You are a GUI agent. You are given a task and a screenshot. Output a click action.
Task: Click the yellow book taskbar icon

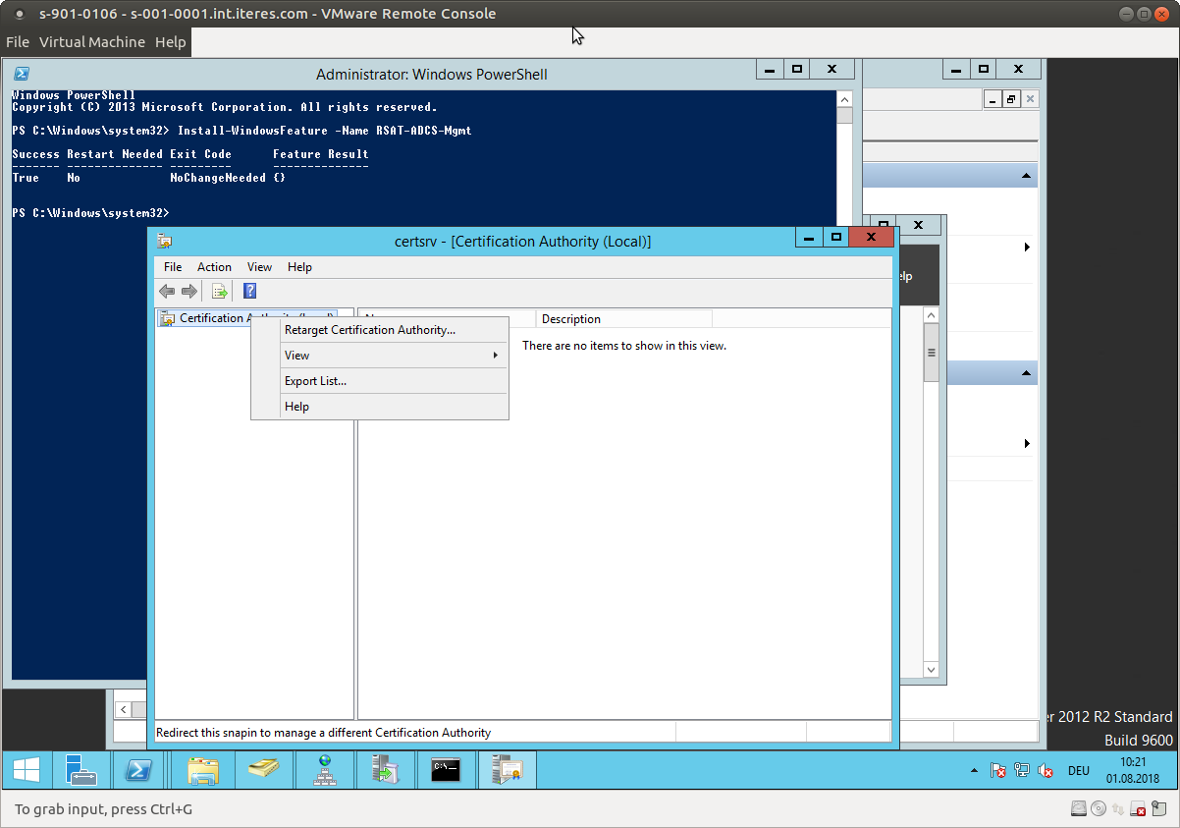click(263, 771)
